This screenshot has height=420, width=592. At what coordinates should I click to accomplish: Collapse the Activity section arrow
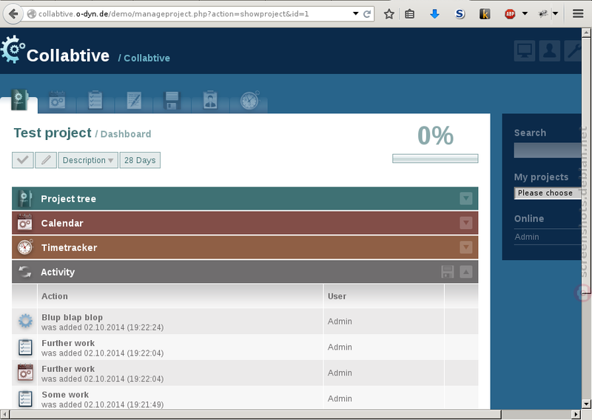[466, 272]
